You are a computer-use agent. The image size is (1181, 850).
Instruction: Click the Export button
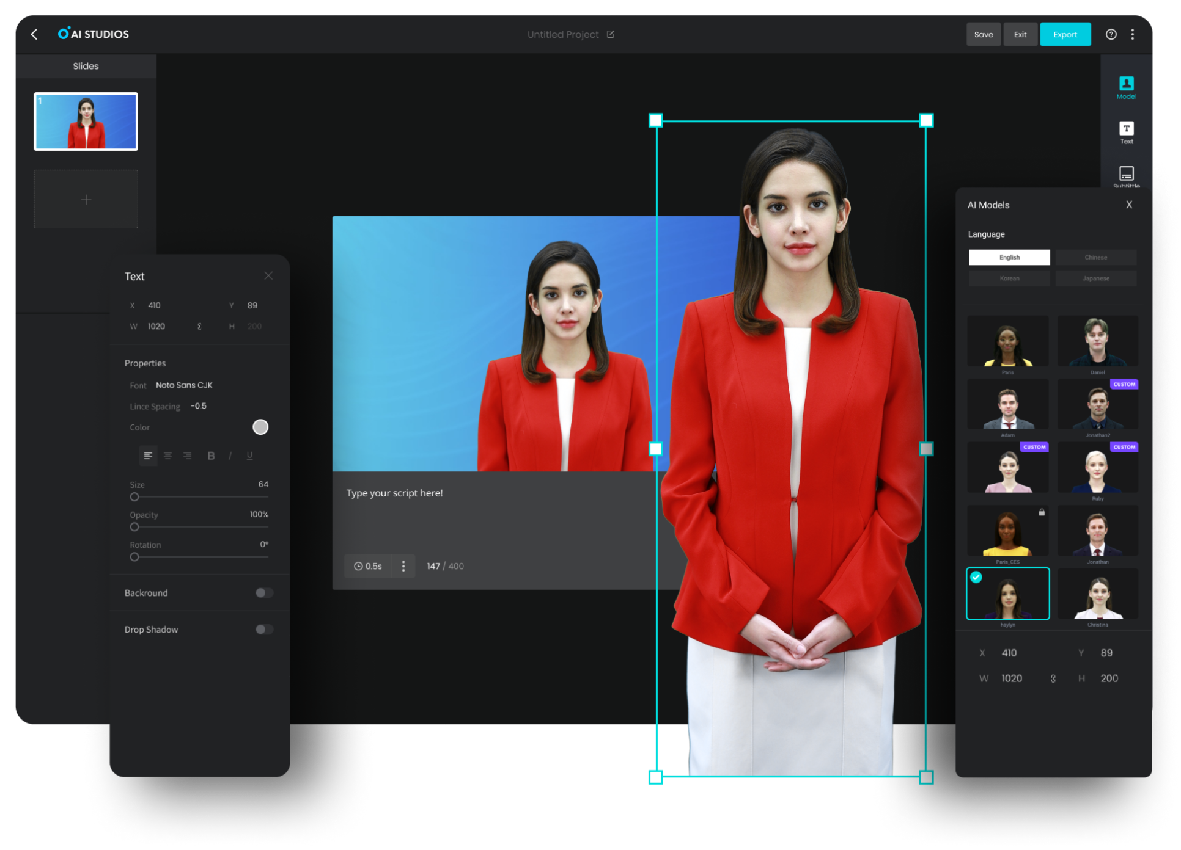tap(1065, 35)
